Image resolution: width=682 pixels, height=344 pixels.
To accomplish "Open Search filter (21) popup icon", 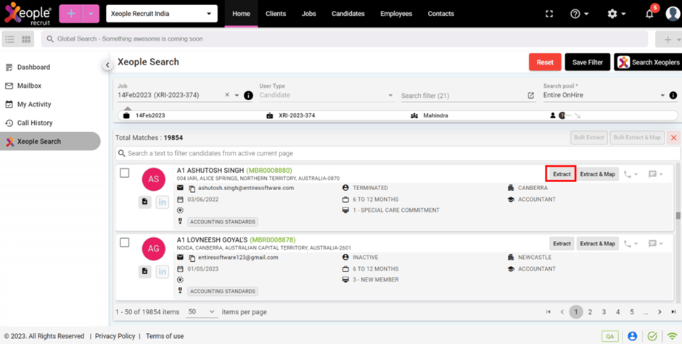I will tap(530, 95).
